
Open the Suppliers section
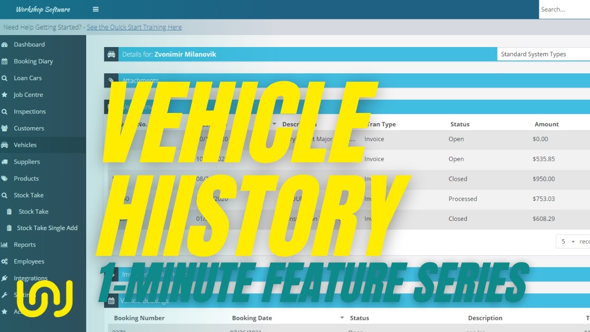(x=27, y=162)
